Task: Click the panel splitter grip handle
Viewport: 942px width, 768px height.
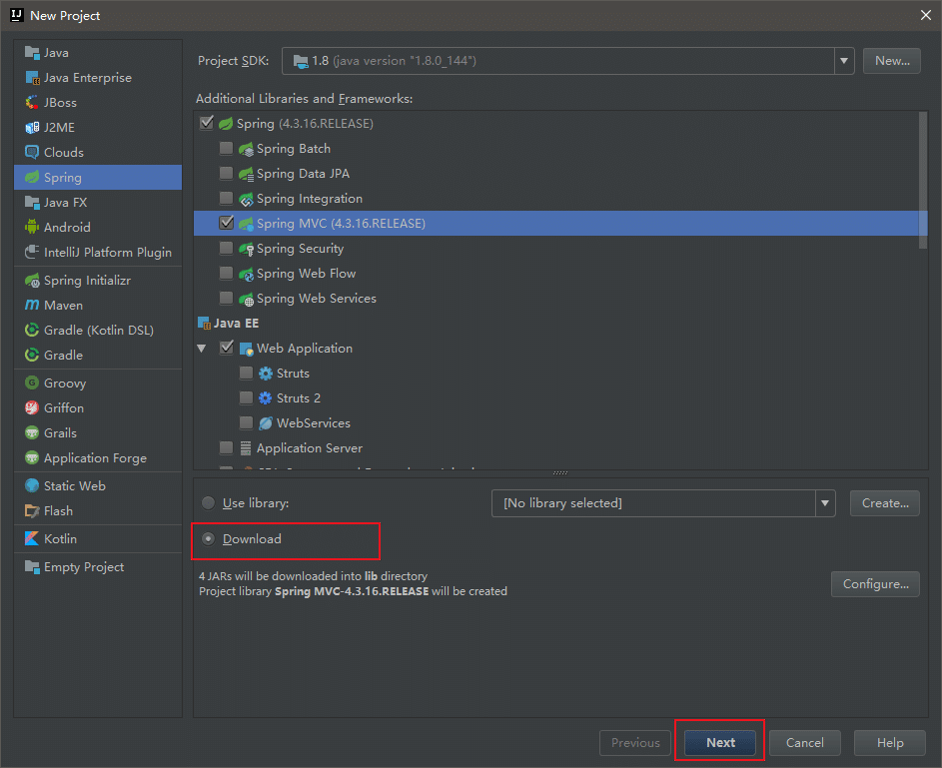Action: click(x=560, y=473)
